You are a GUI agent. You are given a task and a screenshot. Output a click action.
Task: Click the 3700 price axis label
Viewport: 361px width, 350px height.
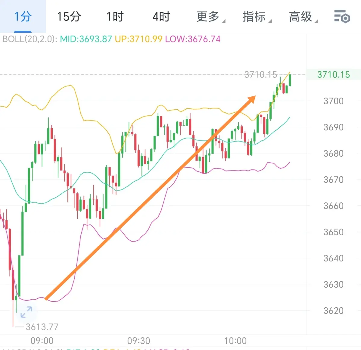[333, 101]
